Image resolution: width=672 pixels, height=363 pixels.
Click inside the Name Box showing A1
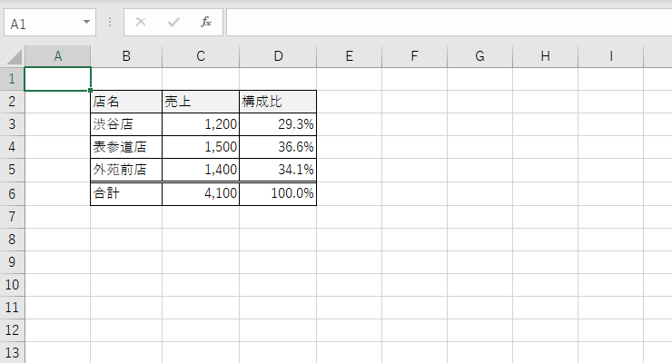click(x=41, y=23)
